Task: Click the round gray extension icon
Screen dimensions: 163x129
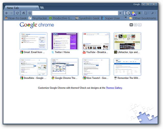Action: point(128,13)
